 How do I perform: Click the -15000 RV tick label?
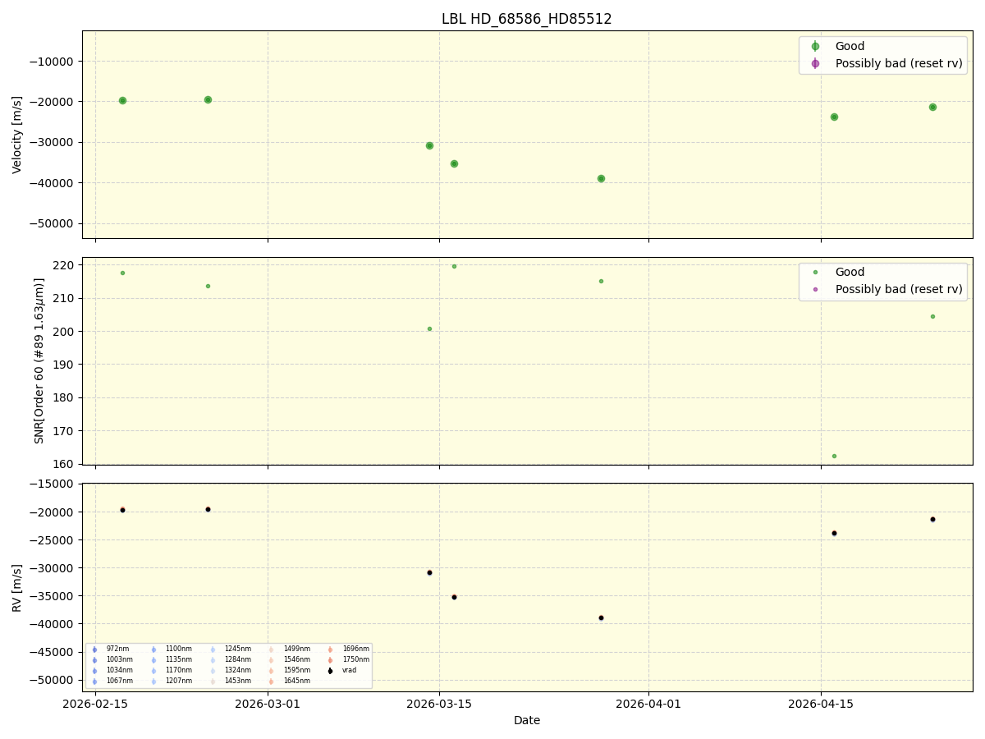pos(53,484)
